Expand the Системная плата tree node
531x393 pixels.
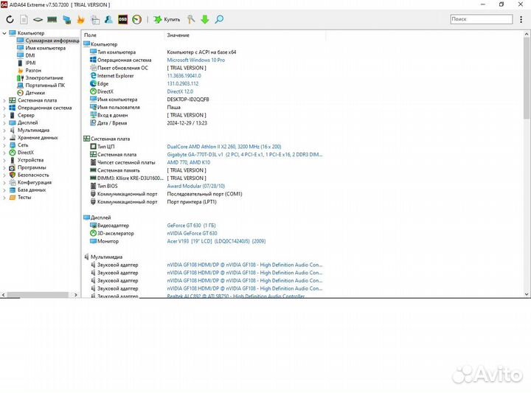pos(4,100)
